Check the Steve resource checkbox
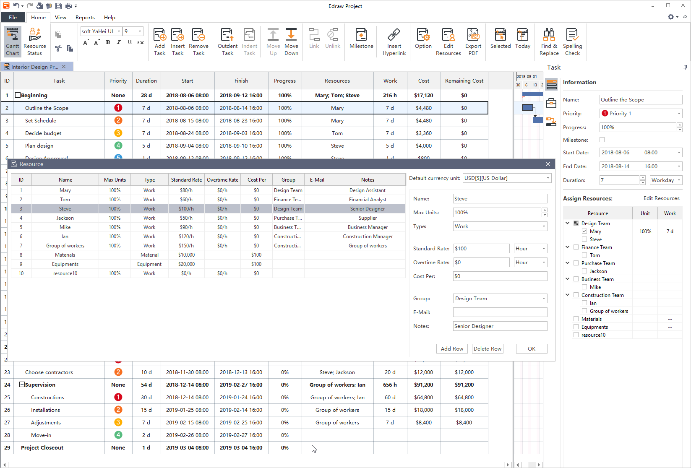This screenshot has width=691, height=468. (584, 239)
